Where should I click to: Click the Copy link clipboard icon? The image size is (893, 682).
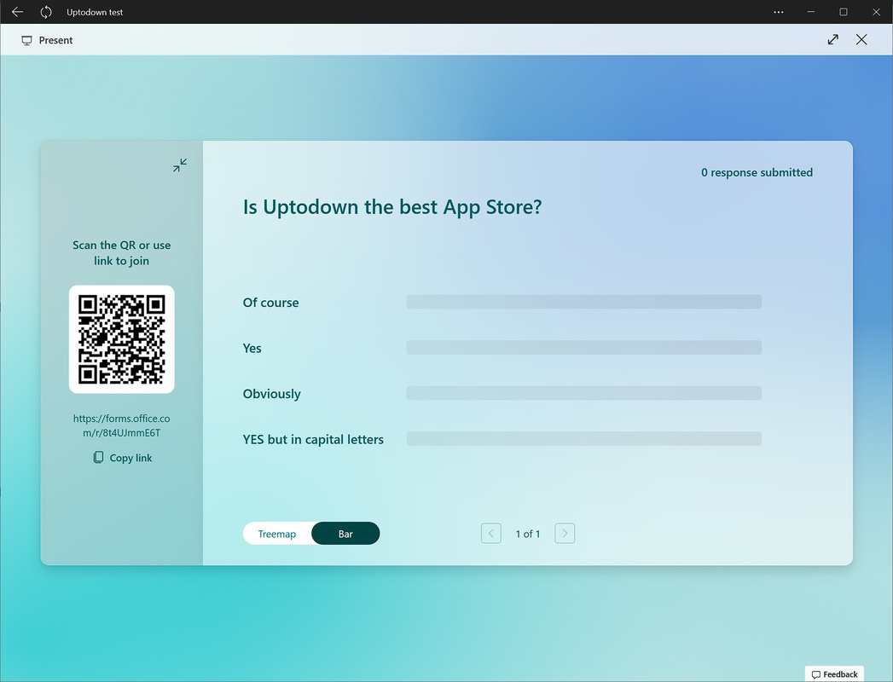click(99, 457)
